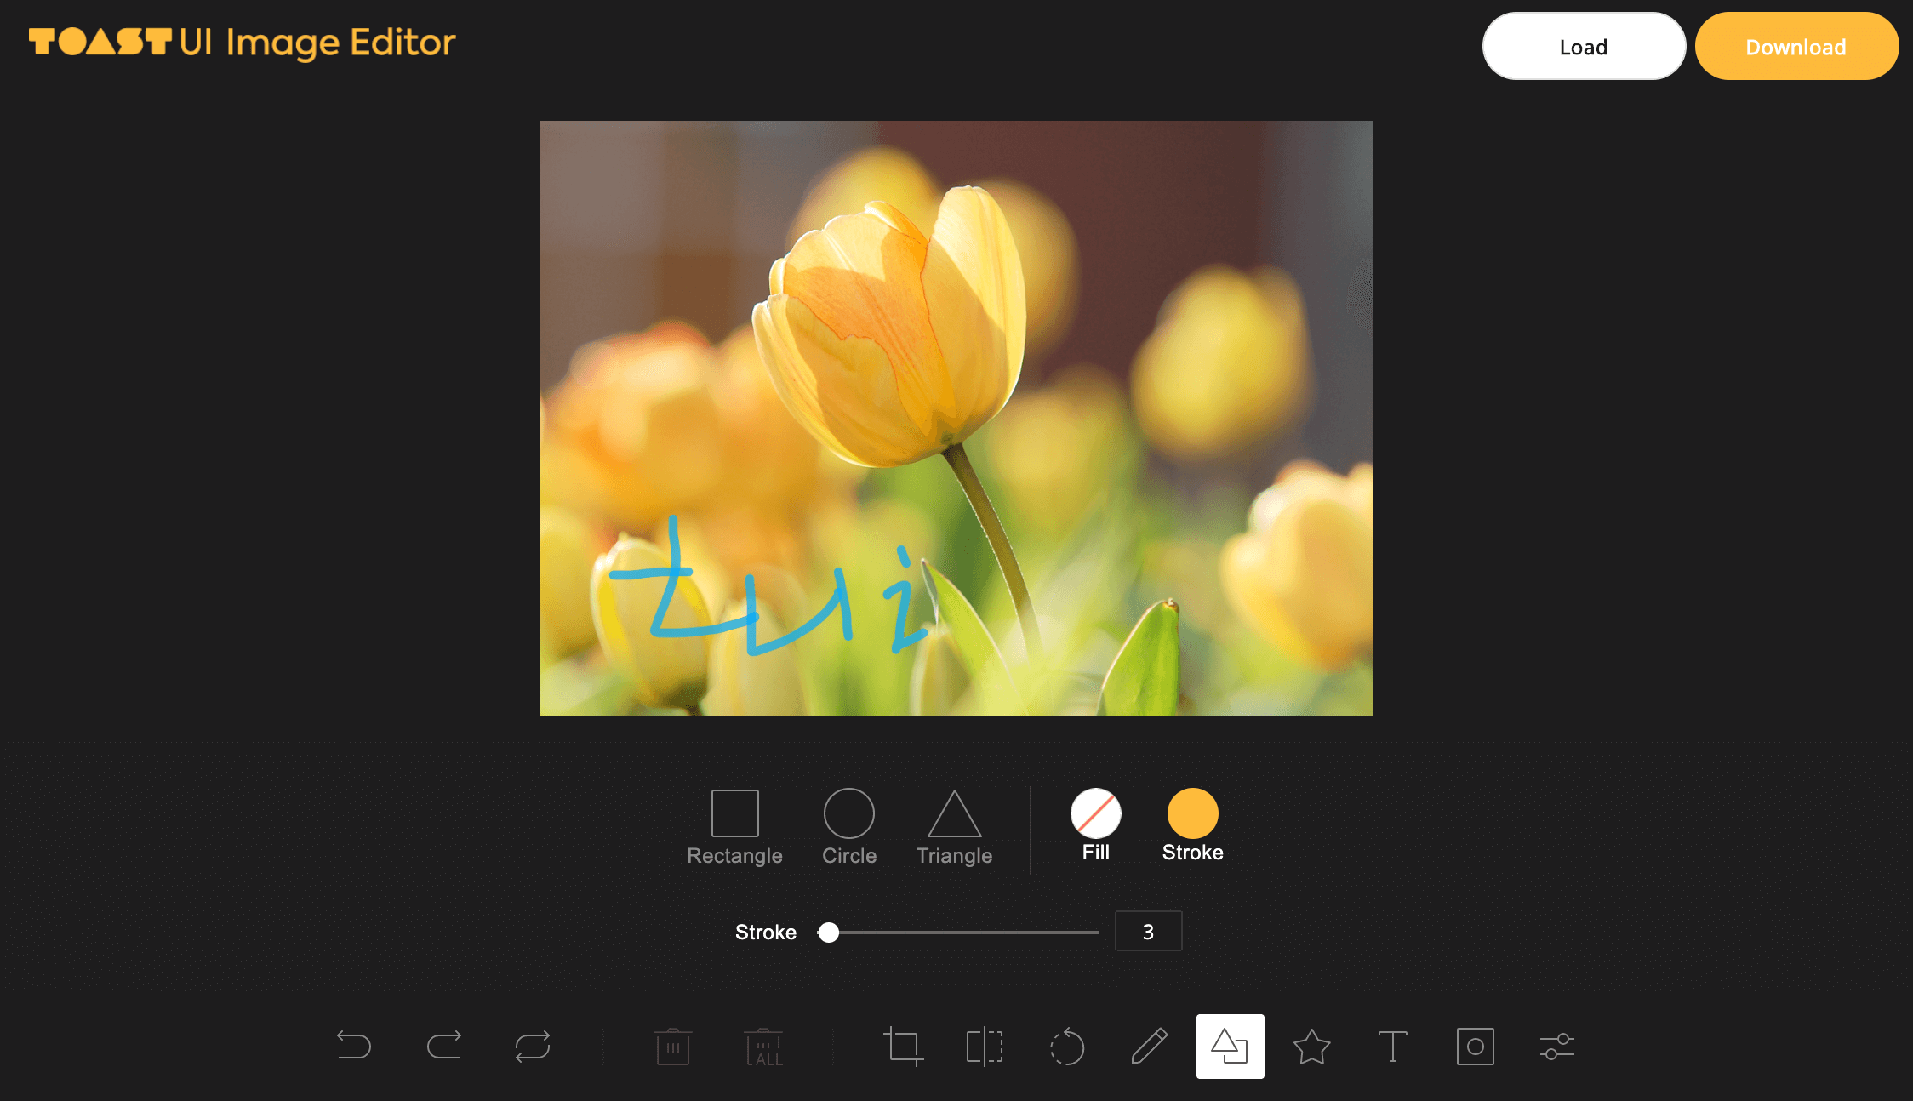Open the Flip tool

pos(985,1046)
